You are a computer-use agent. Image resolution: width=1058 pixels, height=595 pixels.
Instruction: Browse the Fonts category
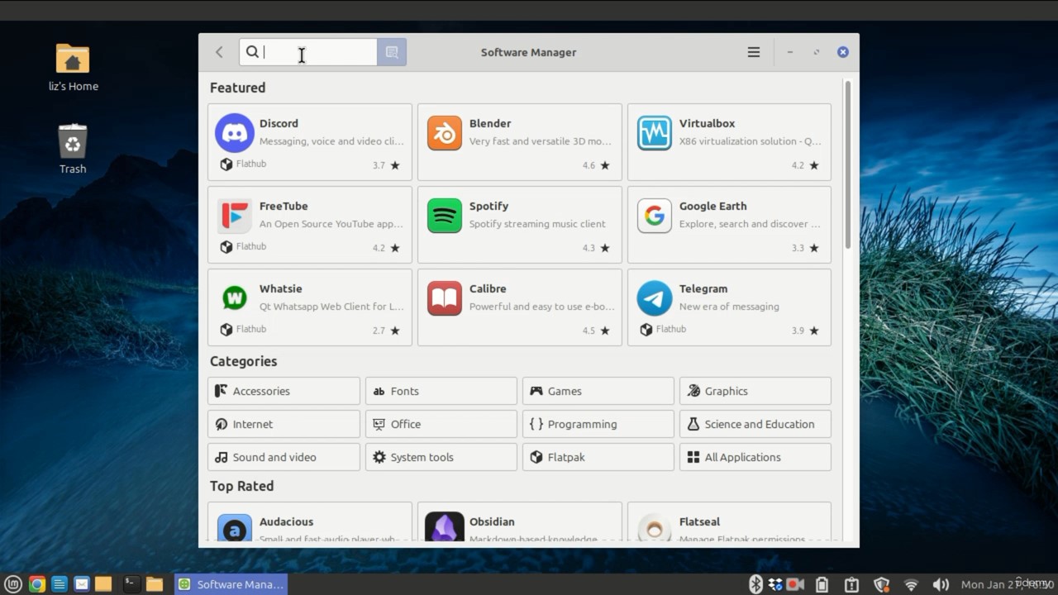coord(441,391)
